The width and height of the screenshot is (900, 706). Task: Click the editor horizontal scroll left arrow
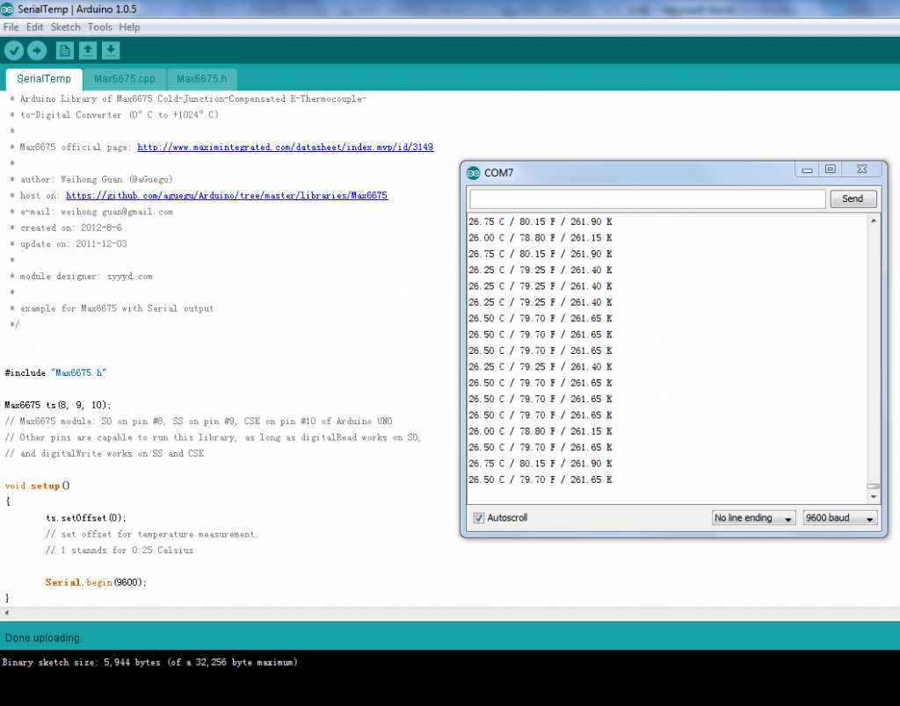(x=7, y=613)
